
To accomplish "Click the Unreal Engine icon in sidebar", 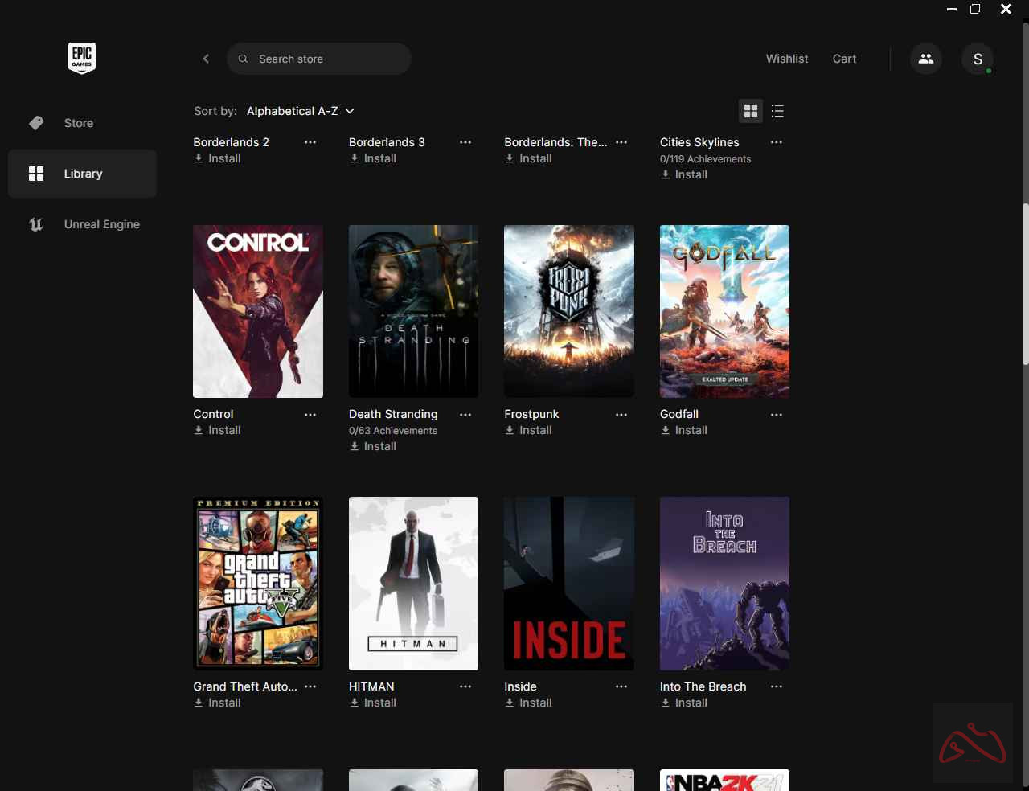I will (x=35, y=224).
